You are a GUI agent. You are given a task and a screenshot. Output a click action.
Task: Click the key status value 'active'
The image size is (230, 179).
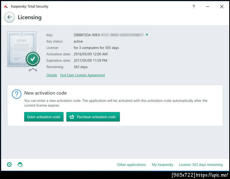click(78, 41)
